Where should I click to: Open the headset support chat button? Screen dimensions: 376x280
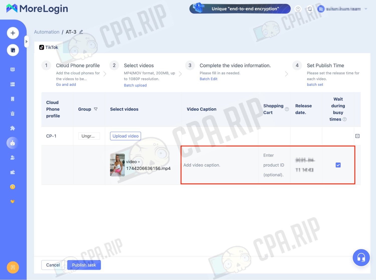(361, 257)
